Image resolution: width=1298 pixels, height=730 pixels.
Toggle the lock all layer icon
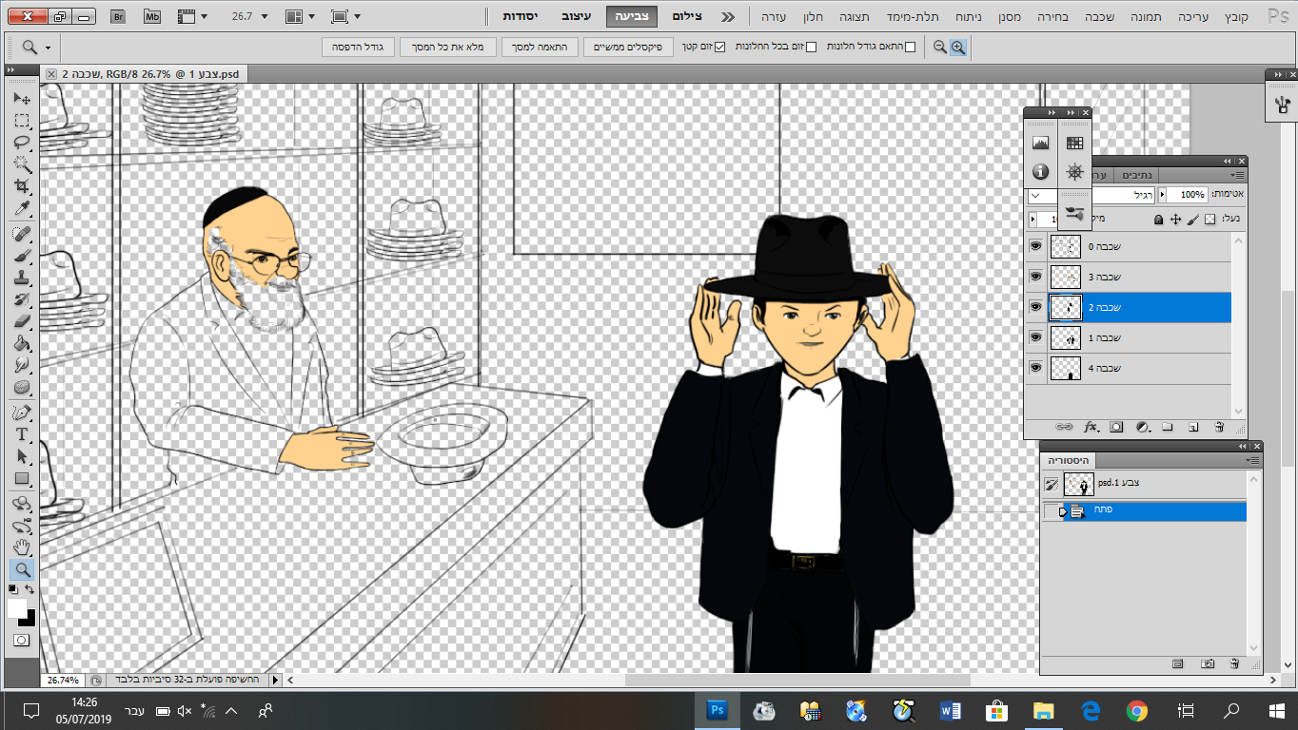pyautogui.click(x=1158, y=219)
